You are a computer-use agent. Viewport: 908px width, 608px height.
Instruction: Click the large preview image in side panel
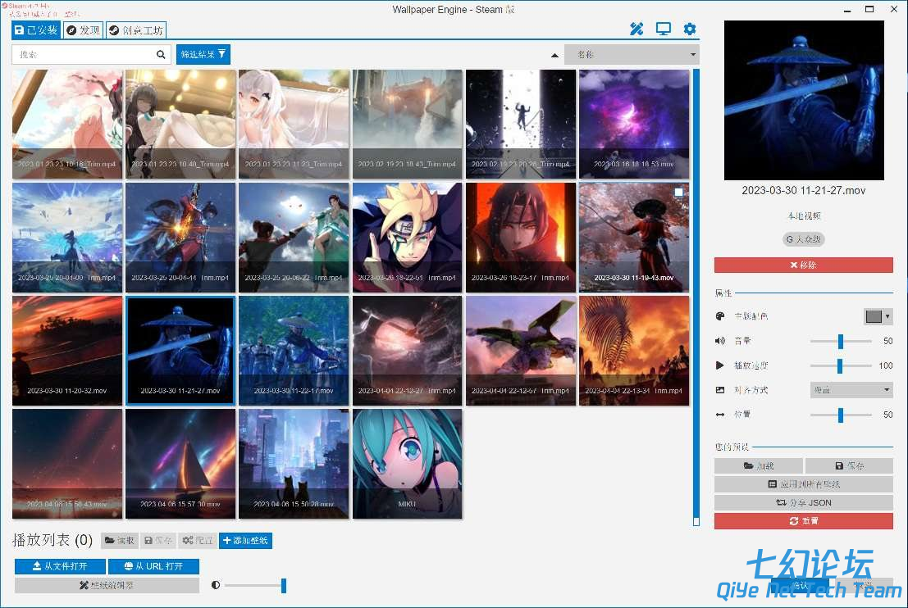[804, 100]
